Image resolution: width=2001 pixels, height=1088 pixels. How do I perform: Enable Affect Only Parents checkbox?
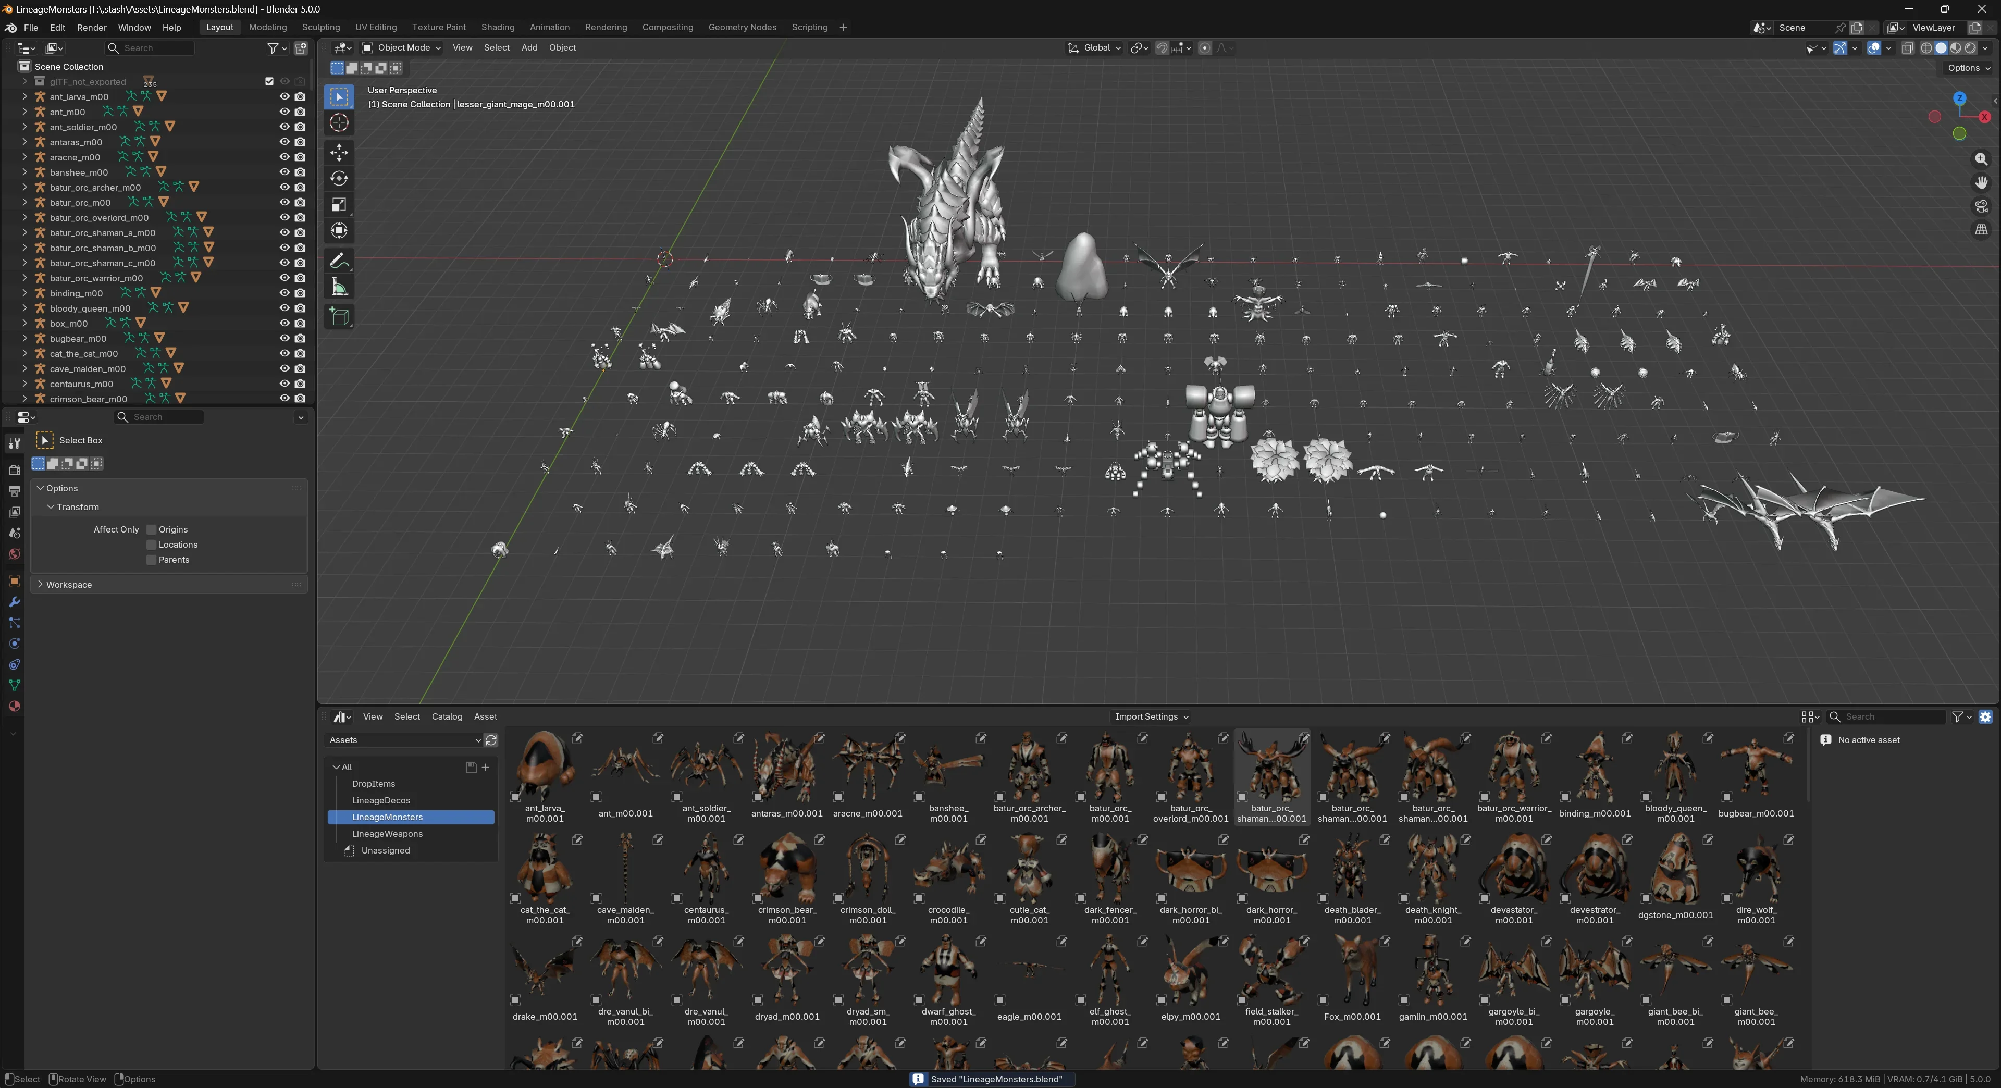click(152, 560)
